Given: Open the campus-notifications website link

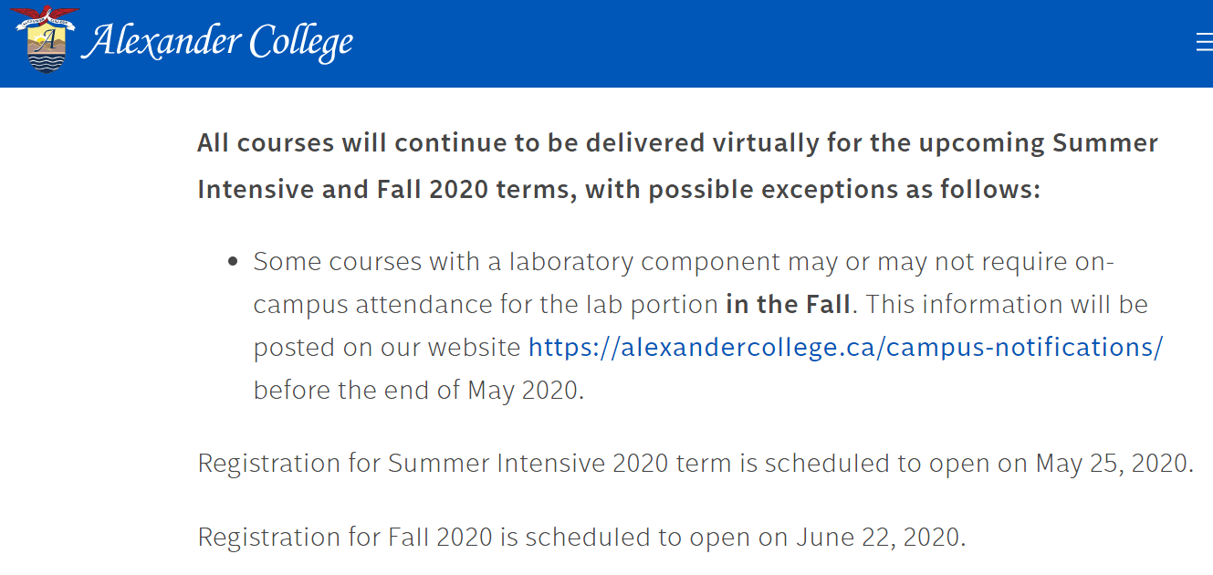Looking at the screenshot, I should tap(845, 347).
